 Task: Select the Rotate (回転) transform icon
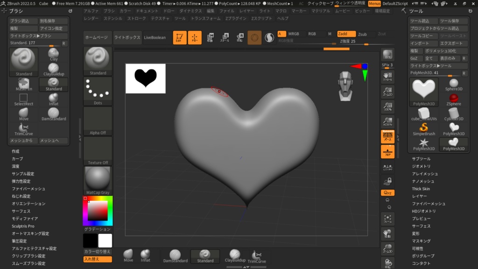click(x=240, y=37)
